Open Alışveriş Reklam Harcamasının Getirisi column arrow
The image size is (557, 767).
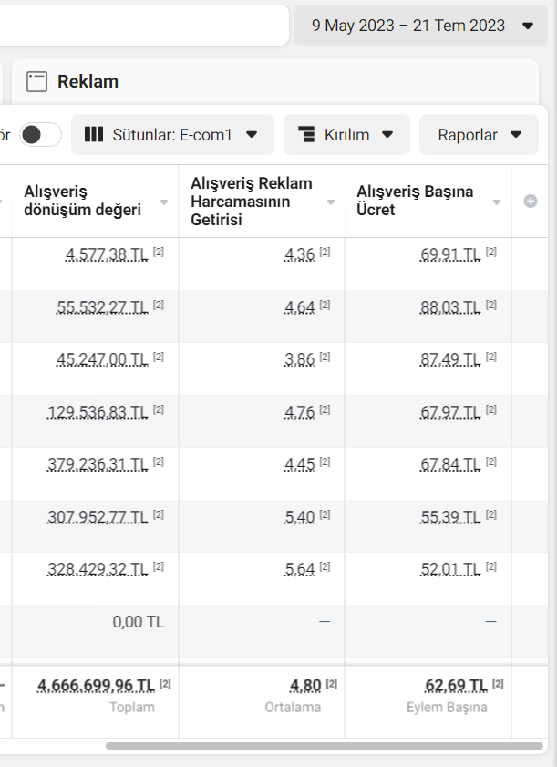click(x=331, y=202)
